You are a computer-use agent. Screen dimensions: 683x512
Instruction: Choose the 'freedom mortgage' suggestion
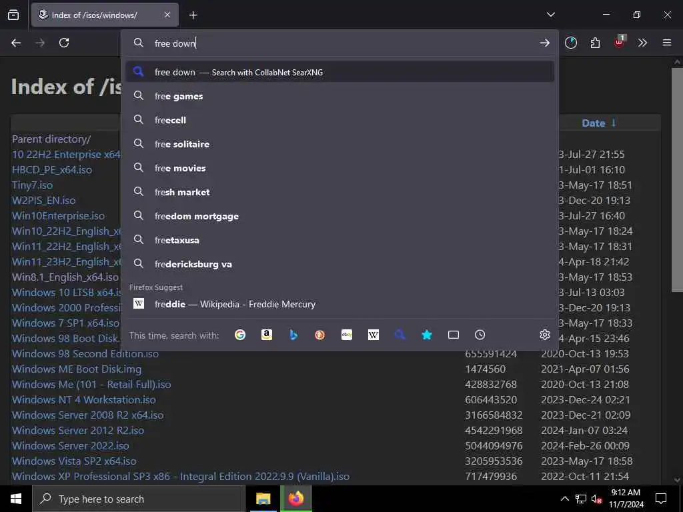point(339,215)
